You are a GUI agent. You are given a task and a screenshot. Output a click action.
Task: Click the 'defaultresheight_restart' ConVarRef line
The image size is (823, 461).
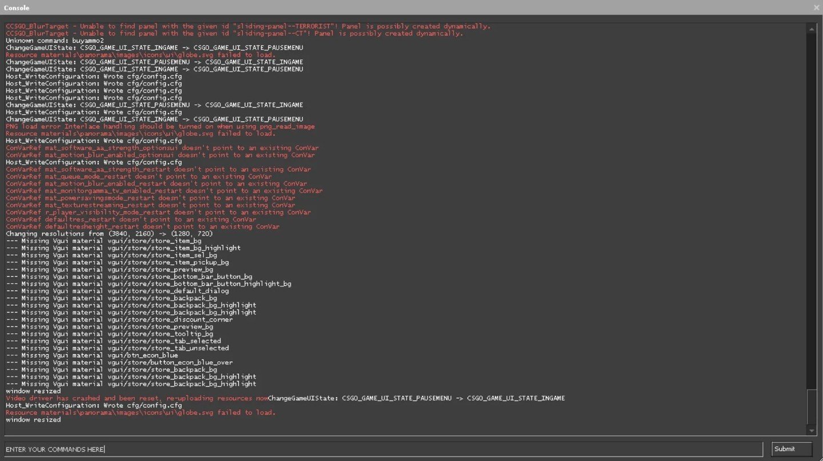(x=143, y=227)
